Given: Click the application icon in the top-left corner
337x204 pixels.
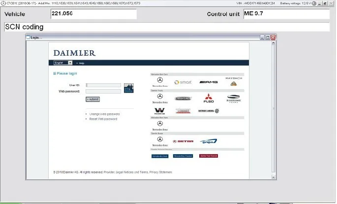Looking at the screenshot, I should [x=3, y=3].
